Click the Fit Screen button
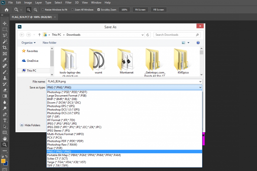The width and height of the screenshot is (257, 171). (140, 10)
